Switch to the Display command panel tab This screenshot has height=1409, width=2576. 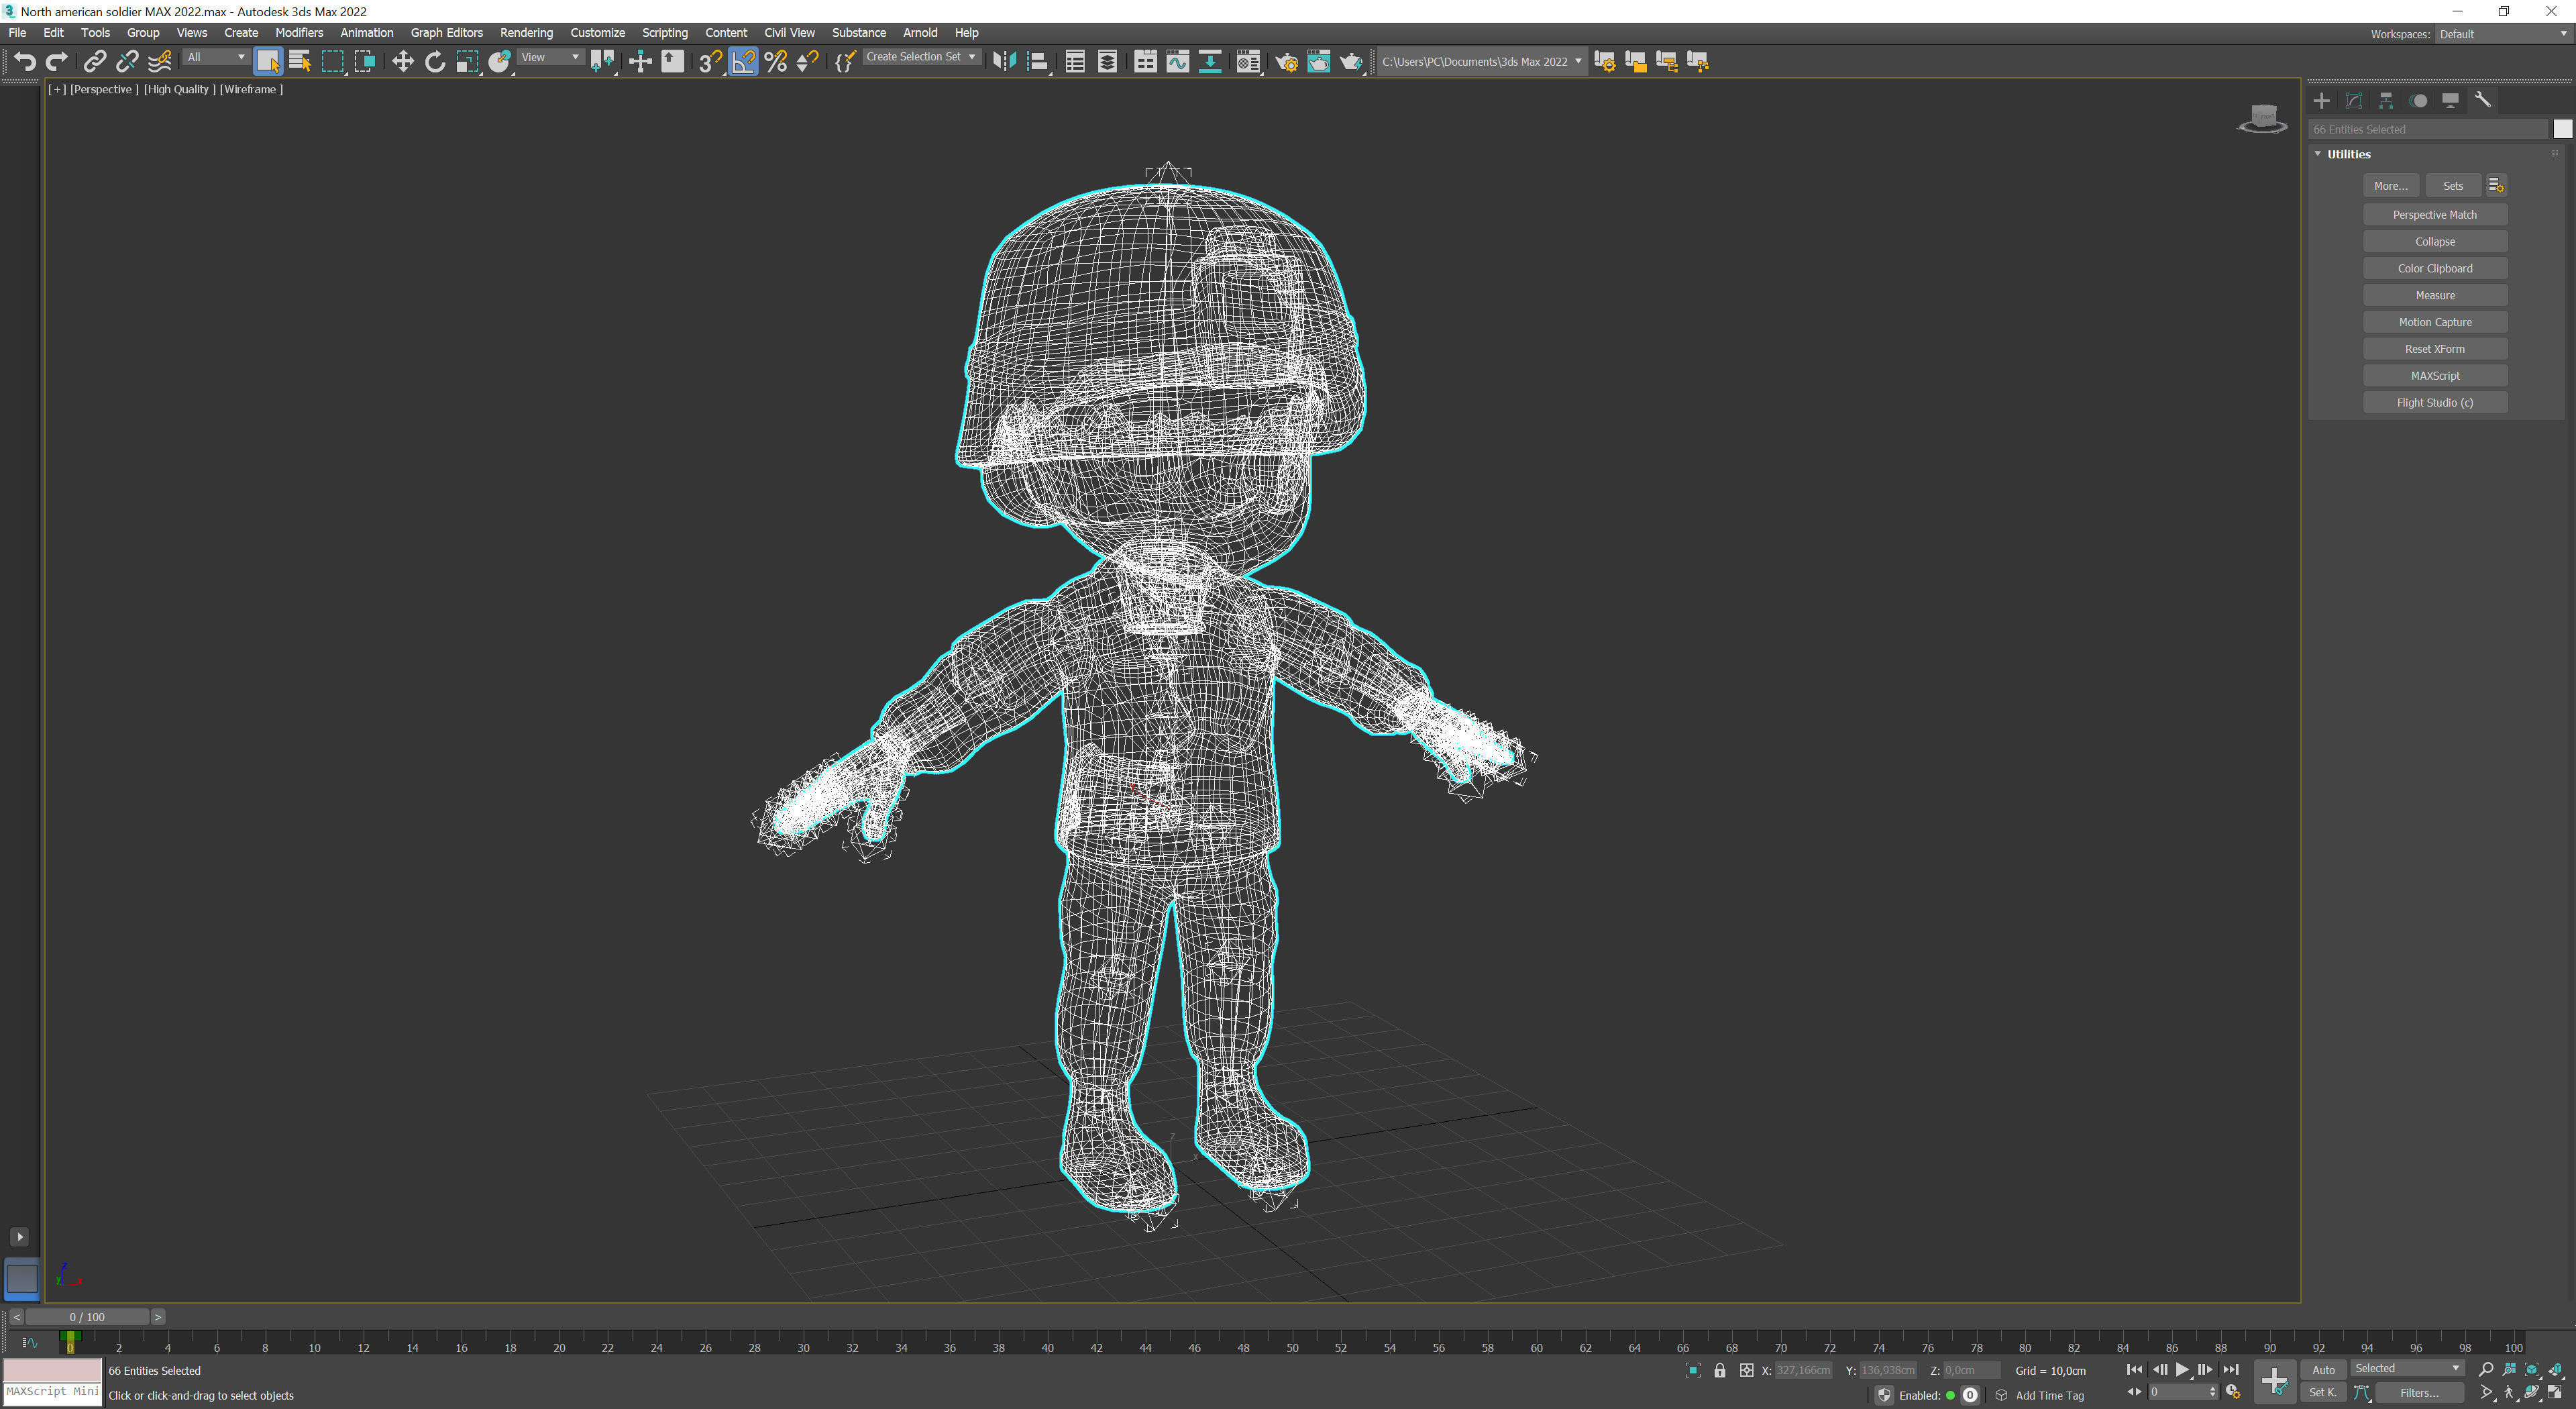[x=2450, y=100]
